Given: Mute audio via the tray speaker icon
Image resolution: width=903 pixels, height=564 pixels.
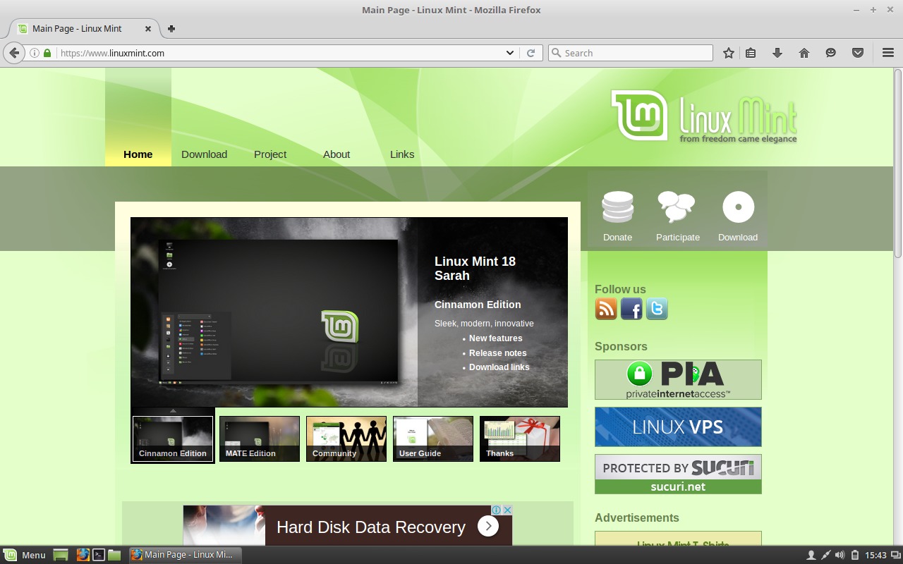Looking at the screenshot, I should (x=840, y=555).
